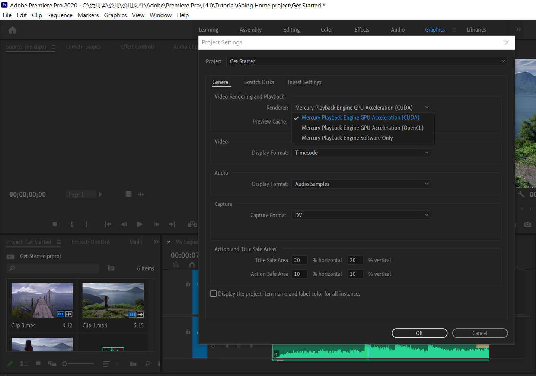Switch to Ingest Settings tab
536x376 pixels.
(304, 82)
